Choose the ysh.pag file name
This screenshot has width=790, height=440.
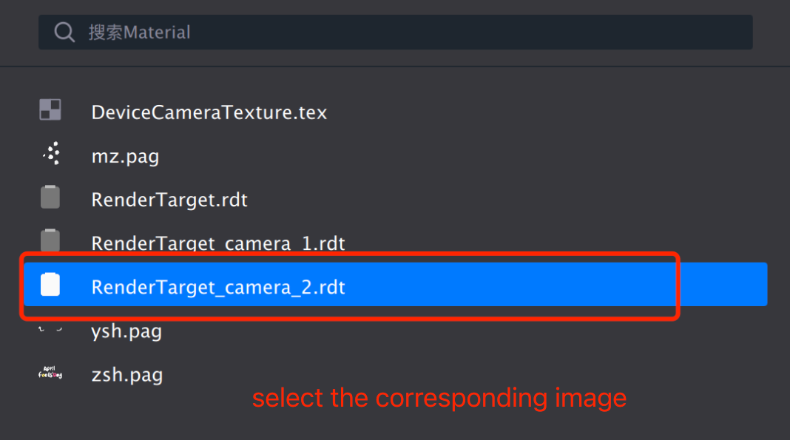[126, 331]
